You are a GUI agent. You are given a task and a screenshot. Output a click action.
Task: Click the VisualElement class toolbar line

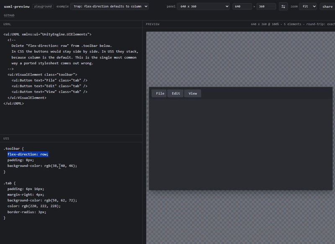tap(42, 74)
